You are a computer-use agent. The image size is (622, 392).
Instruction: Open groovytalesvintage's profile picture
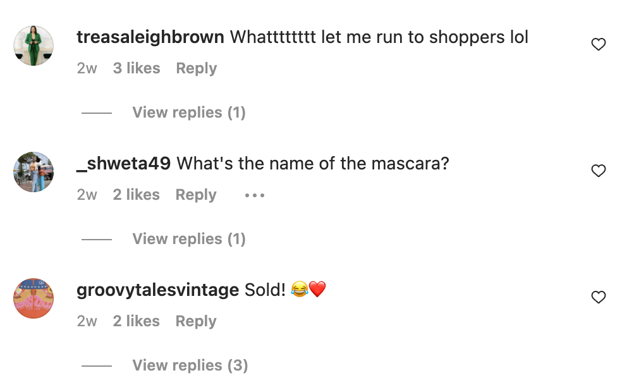[x=34, y=298]
